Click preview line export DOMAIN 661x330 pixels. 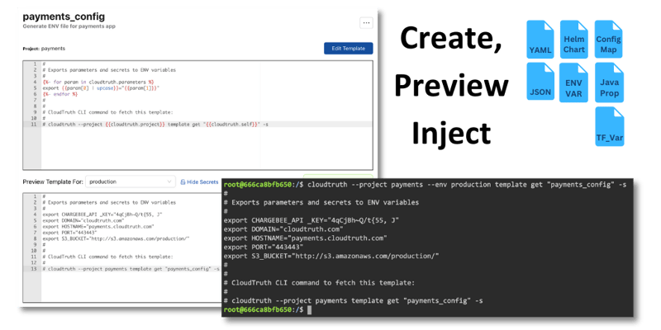point(83,220)
